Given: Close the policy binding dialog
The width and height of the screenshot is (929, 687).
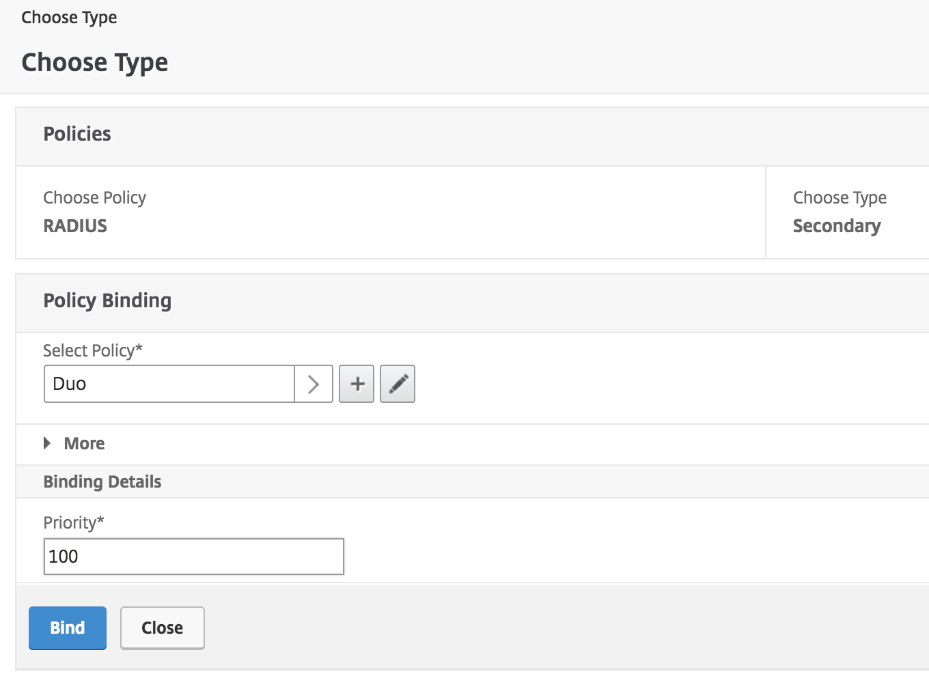Looking at the screenshot, I should pyautogui.click(x=162, y=628).
